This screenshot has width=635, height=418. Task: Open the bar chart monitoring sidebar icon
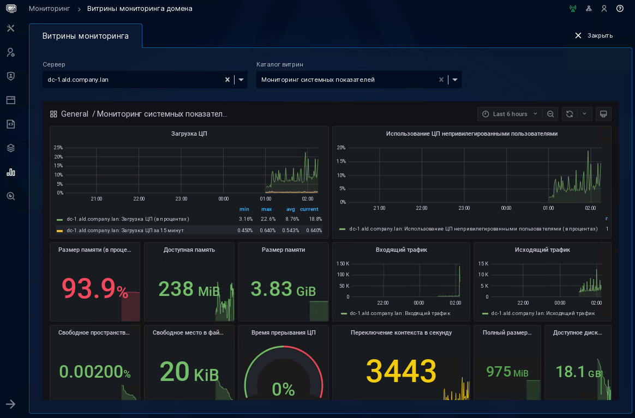[x=11, y=172]
